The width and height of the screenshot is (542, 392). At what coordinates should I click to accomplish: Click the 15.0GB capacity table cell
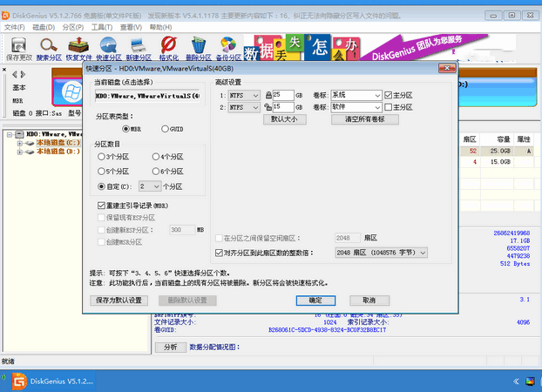click(x=497, y=162)
